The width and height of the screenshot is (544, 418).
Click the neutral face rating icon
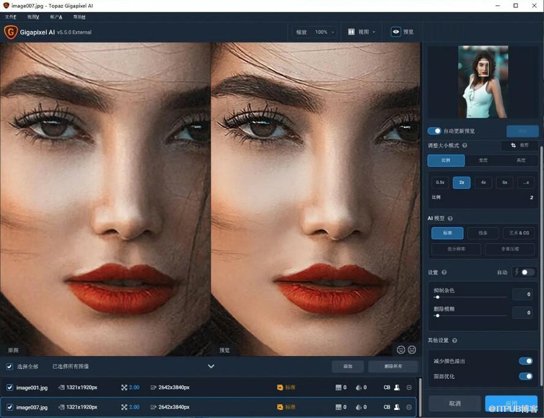point(412,350)
